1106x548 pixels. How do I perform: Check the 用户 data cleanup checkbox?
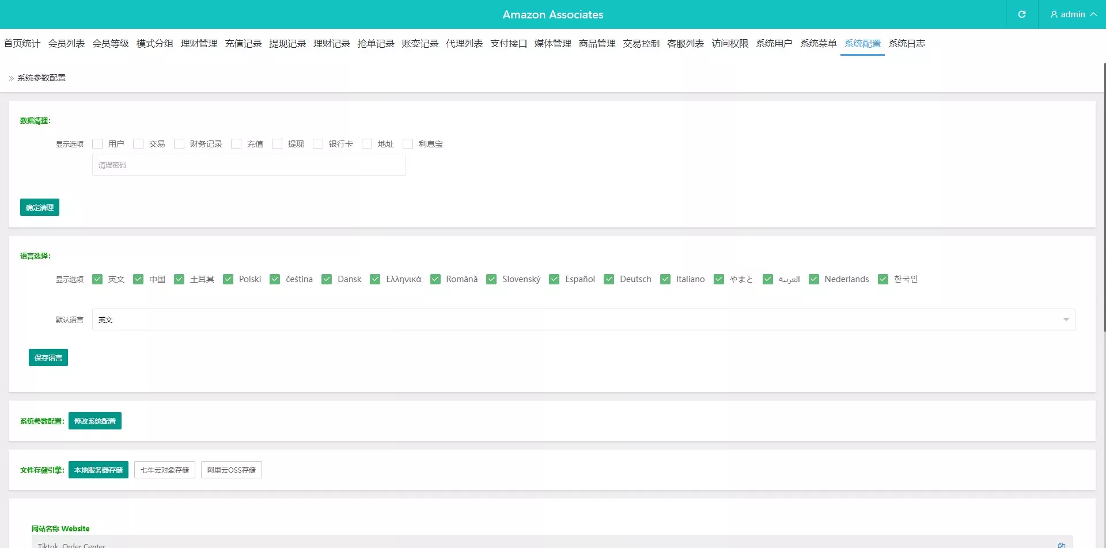97,144
